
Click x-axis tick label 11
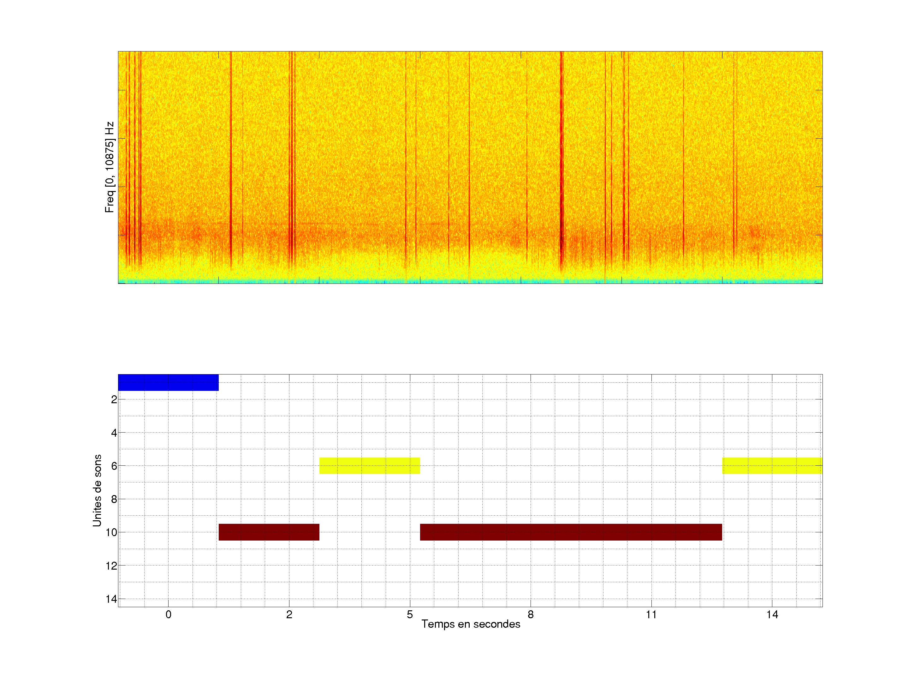point(651,614)
